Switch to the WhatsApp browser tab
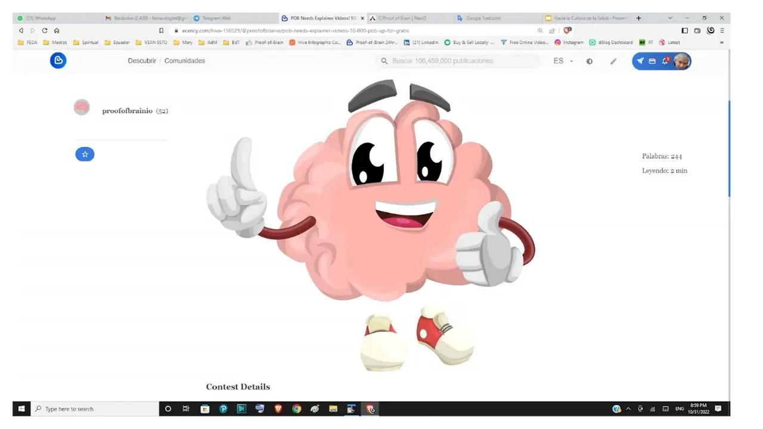Screen dimensions: 763x429 tap(57, 18)
